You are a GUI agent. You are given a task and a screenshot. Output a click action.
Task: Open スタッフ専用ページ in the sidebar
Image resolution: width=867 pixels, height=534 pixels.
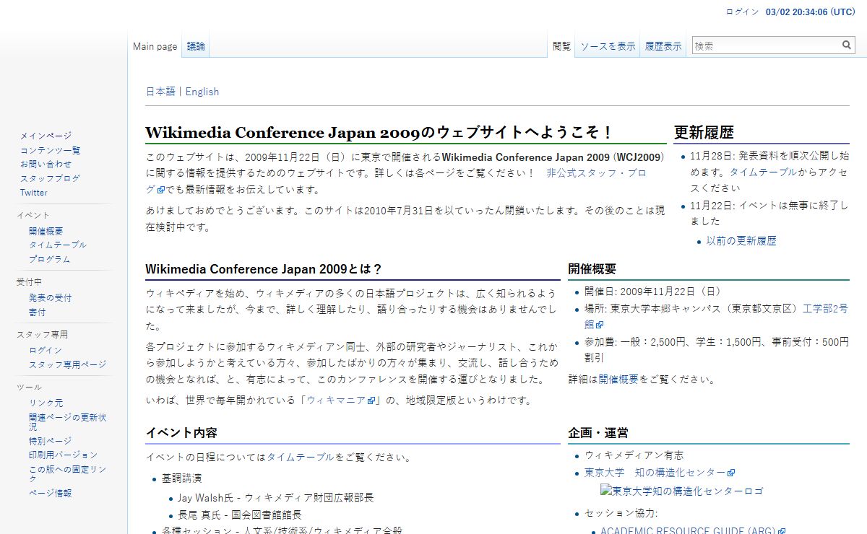pos(67,364)
